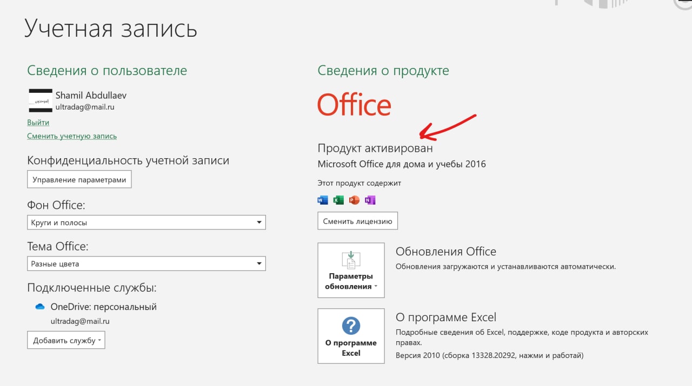Expand the Тема Office dropdown
The height and width of the screenshot is (386, 692).
pos(147,264)
